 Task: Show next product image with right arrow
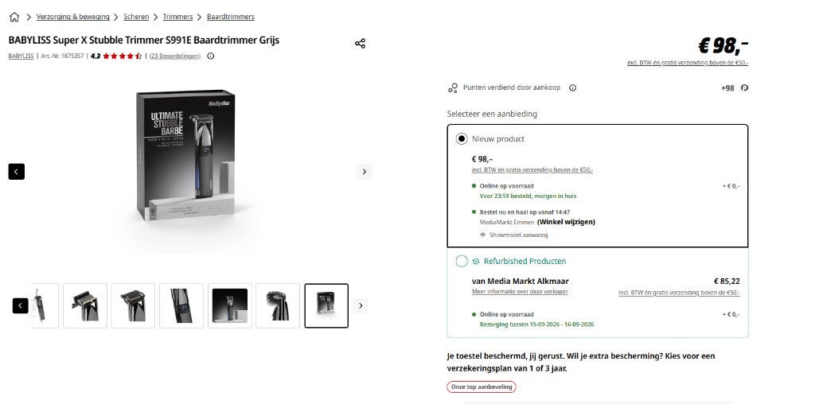click(x=365, y=171)
